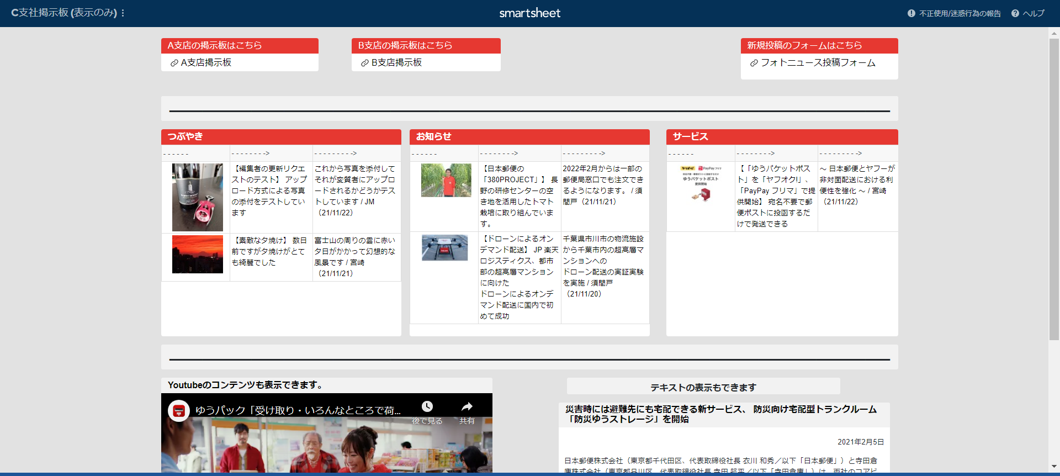Open the delivery drone photo thumbnail
Image resolution: width=1060 pixels, height=476 pixels.
coord(445,247)
